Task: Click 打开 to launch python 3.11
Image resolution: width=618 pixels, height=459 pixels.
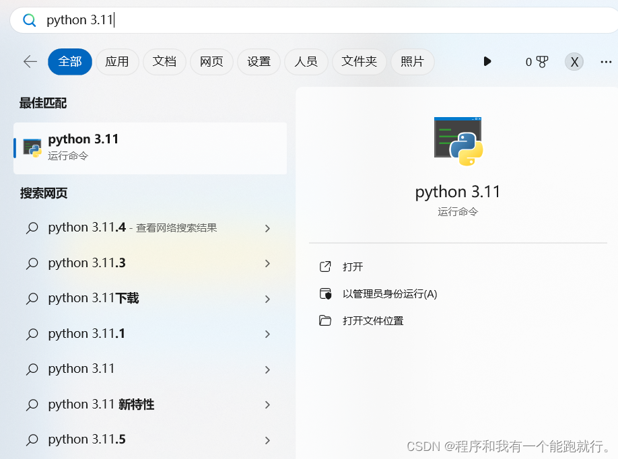Action: [x=355, y=267]
